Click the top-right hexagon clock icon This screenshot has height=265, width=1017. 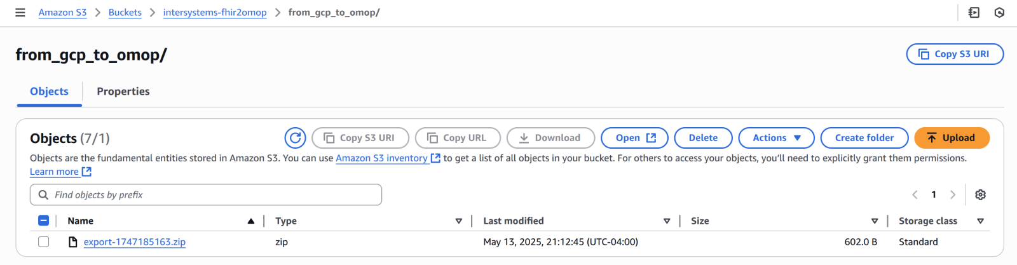(999, 13)
